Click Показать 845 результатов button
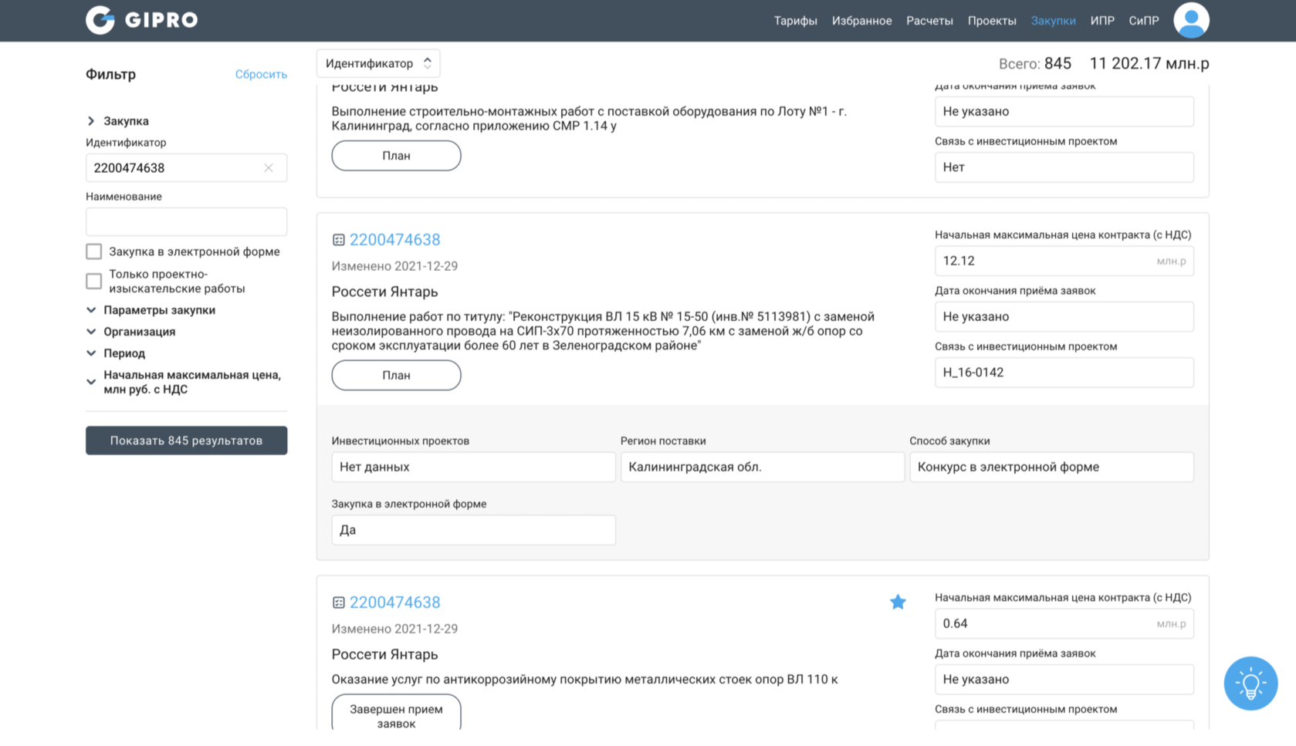The width and height of the screenshot is (1296, 746). click(186, 441)
